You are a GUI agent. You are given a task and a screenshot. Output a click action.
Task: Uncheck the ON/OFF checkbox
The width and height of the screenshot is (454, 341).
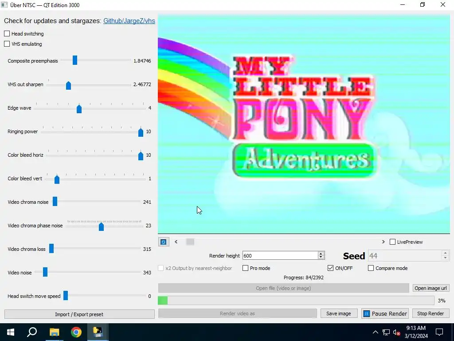coord(330,268)
